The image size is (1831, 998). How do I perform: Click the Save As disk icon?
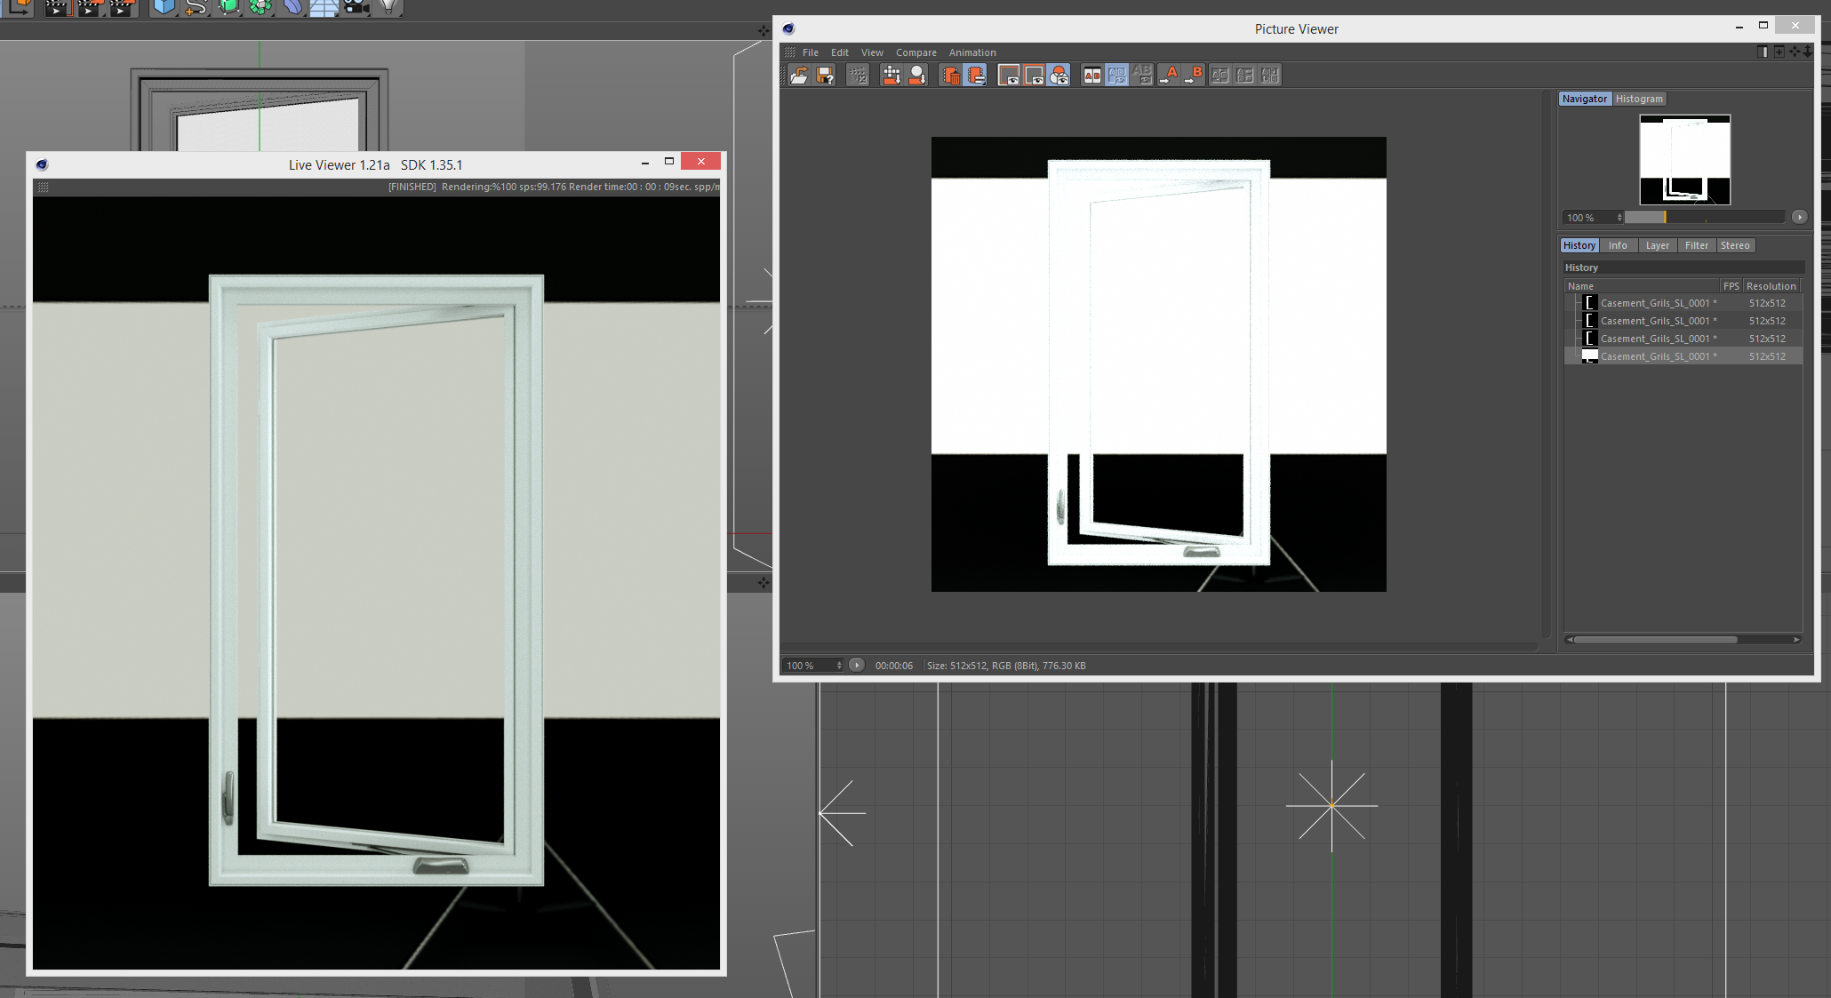825,76
